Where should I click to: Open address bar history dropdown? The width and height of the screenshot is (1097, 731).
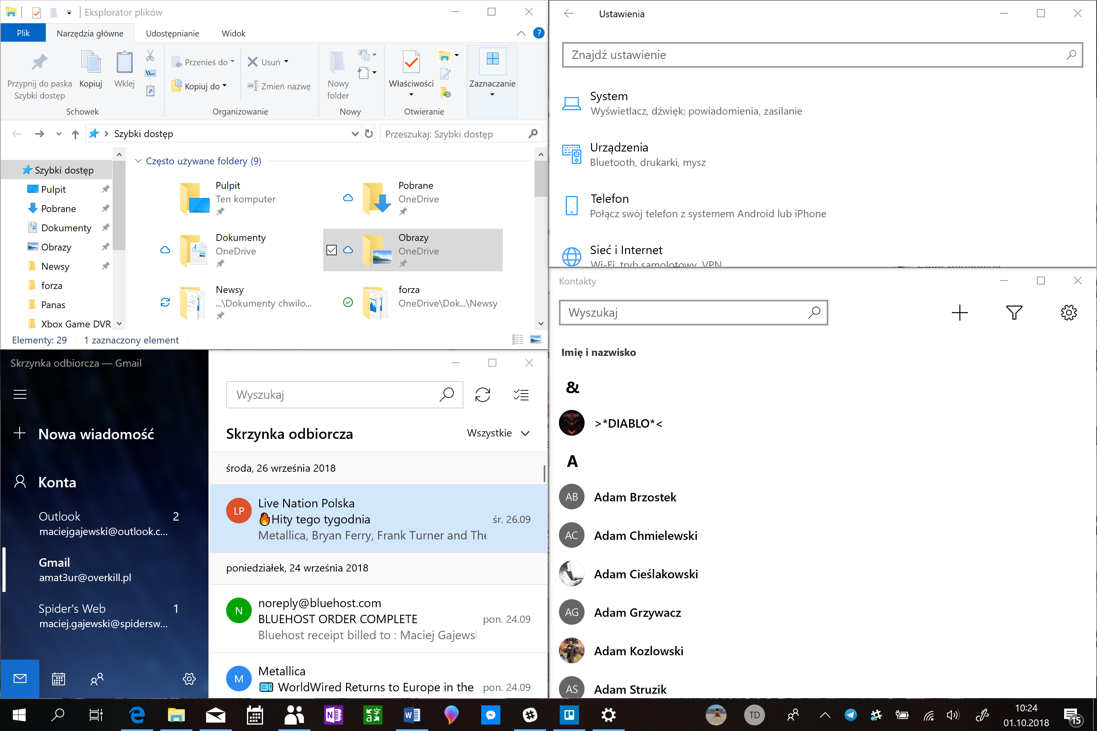[x=354, y=134]
